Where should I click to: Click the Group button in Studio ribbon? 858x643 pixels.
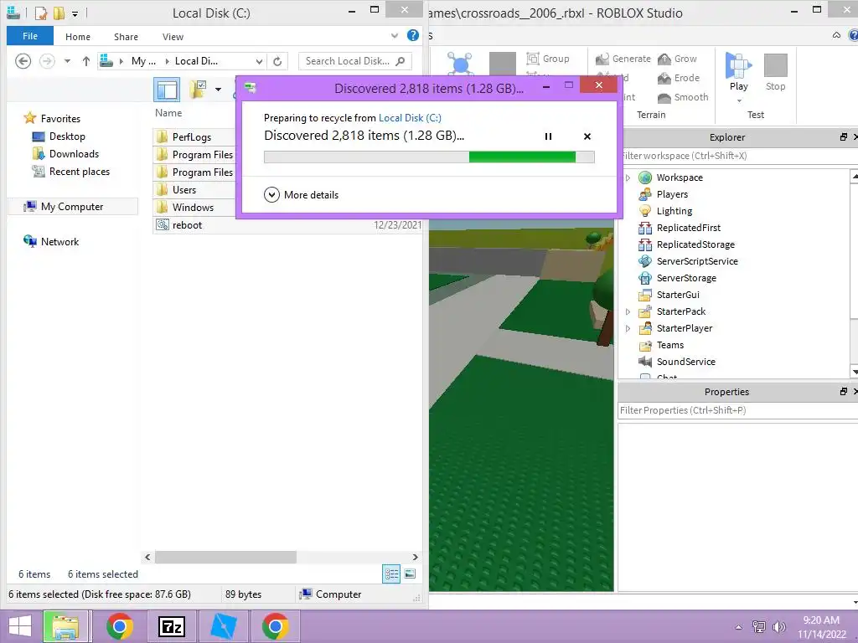[548, 59]
